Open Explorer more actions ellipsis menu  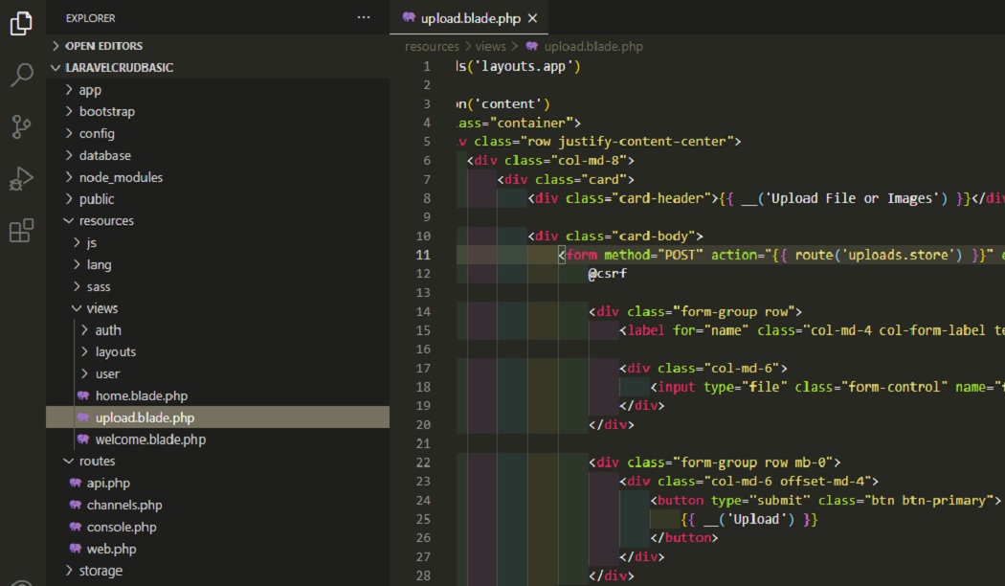tap(364, 17)
